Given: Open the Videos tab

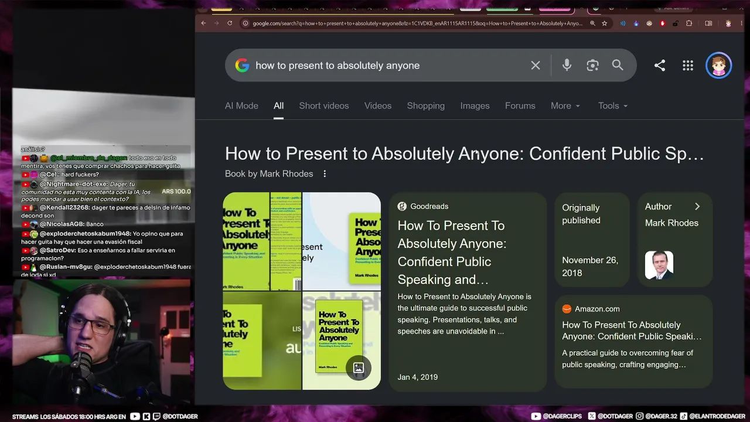Looking at the screenshot, I should pyautogui.click(x=378, y=105).
